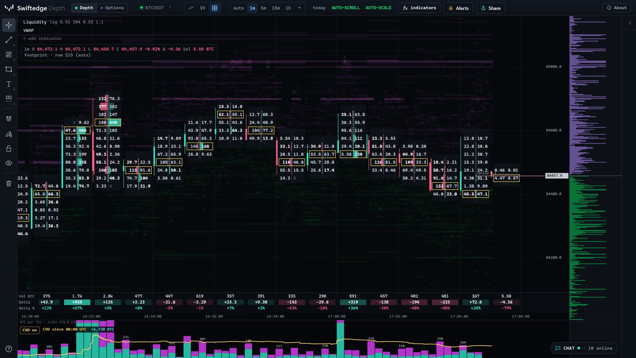The height and width of the screenshot is (358, 636).
Task: Toggle the lock drawings padlock
Action: coord(9,148)
